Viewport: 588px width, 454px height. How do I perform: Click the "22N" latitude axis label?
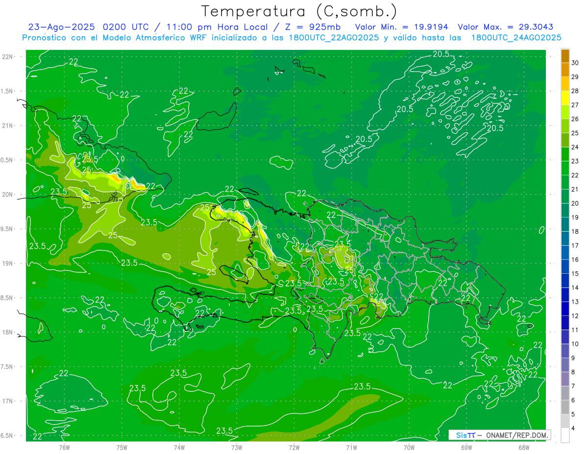coord(8,57)
